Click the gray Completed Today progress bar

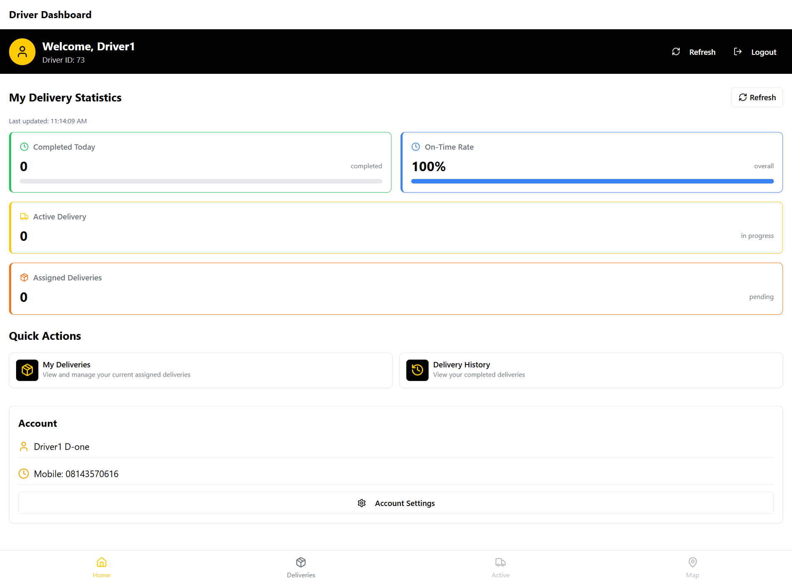coord(201,181)
